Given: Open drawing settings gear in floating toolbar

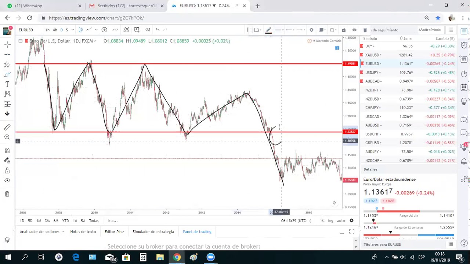Looking at the screenshot, I should (x=311, y=30).
